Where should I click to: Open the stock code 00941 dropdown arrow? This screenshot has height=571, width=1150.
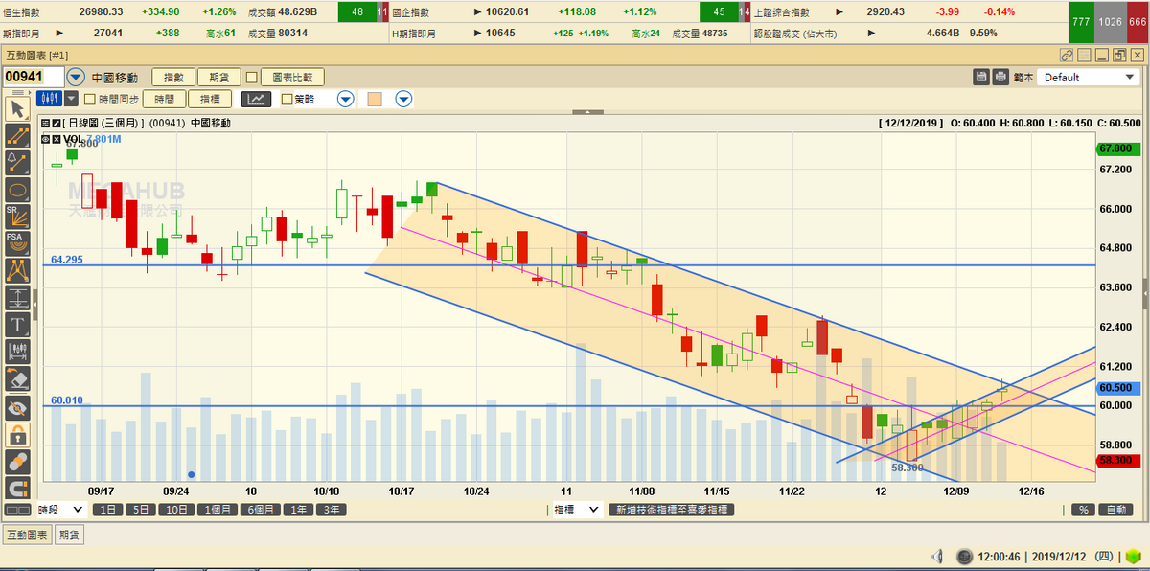76,77
